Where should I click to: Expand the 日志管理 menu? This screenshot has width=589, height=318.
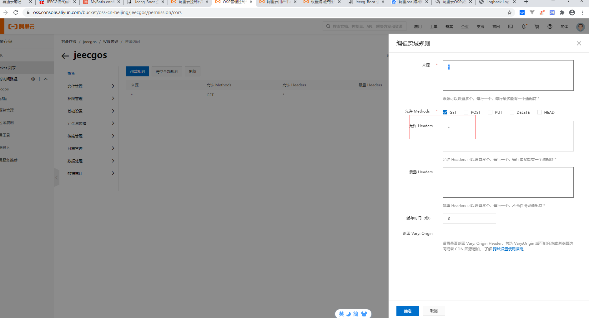point(91,148)
